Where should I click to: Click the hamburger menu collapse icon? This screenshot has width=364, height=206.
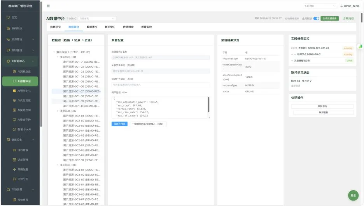point(48,6)
